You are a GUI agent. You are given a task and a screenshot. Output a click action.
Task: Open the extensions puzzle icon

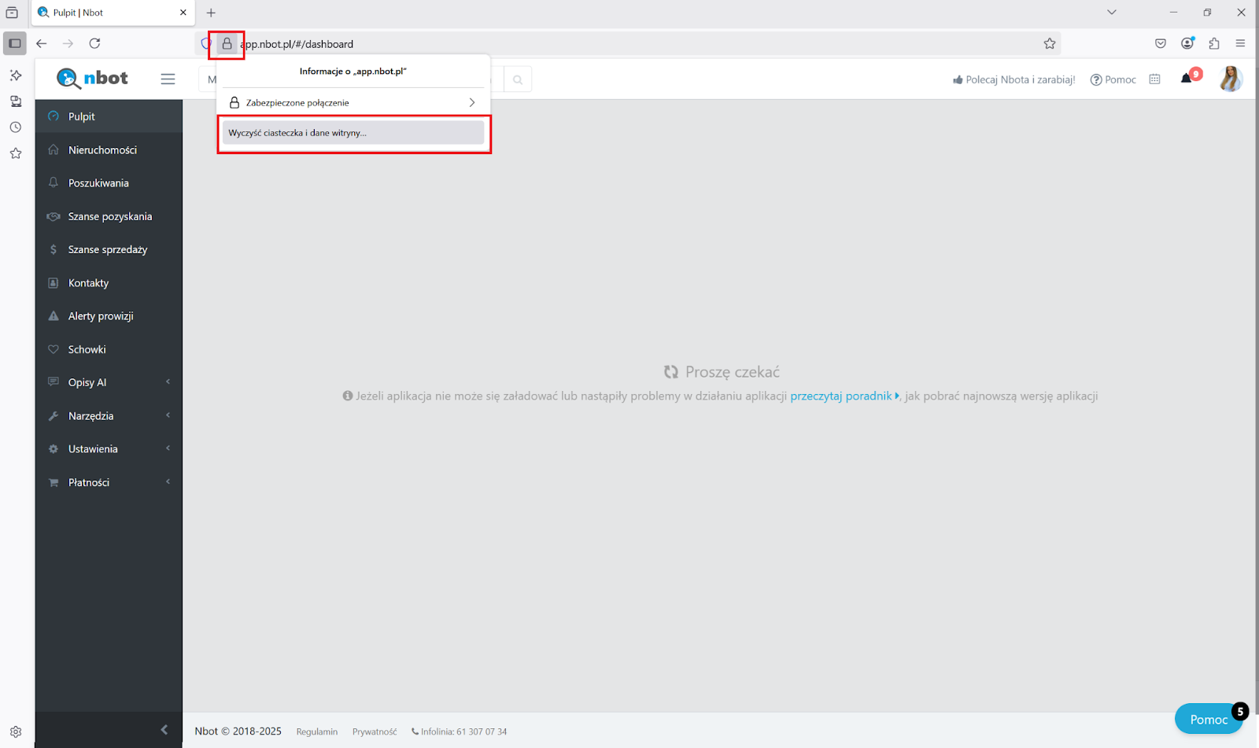click(1214, 44)
